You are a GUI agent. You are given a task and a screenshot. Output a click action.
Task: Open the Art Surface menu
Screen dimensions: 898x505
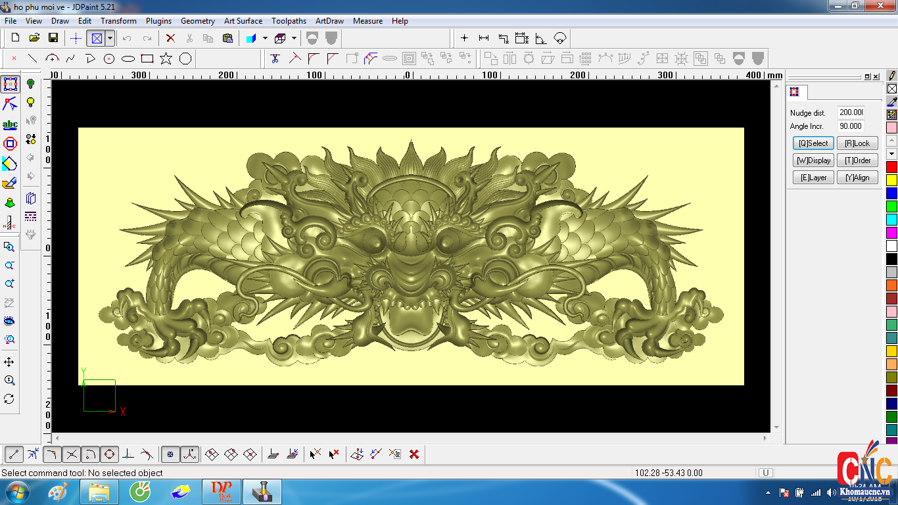point(243,21)
